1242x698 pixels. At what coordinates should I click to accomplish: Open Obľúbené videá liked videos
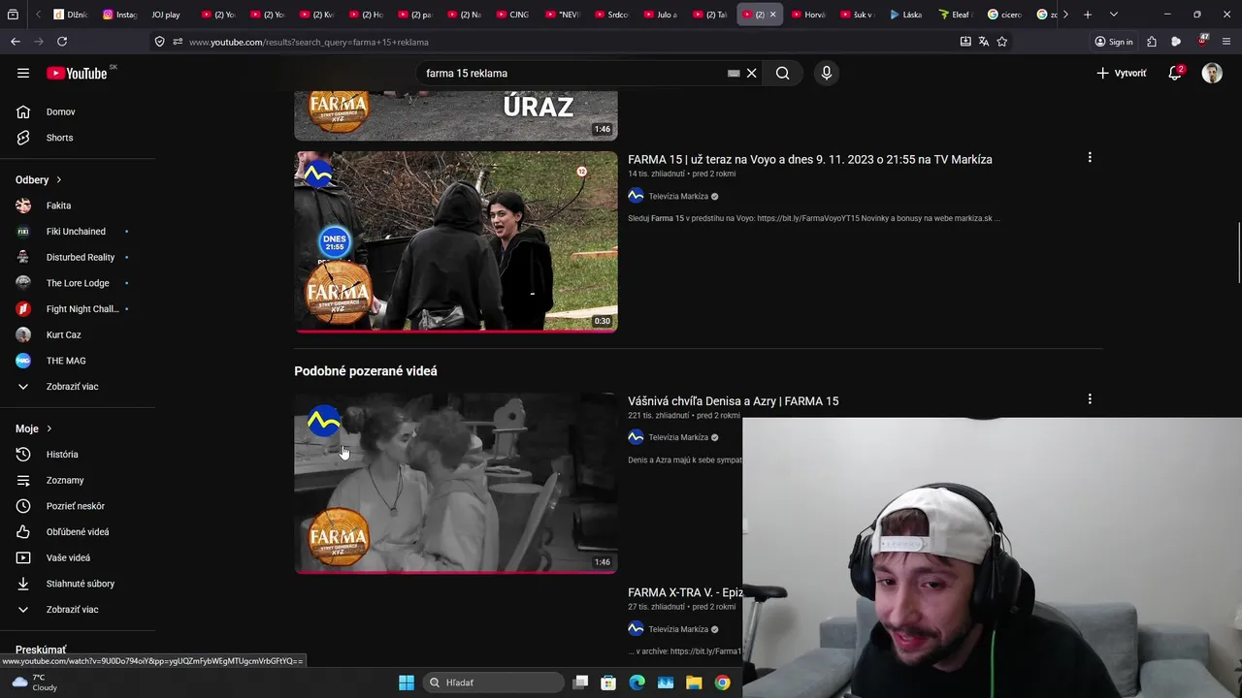click(78, 532)
